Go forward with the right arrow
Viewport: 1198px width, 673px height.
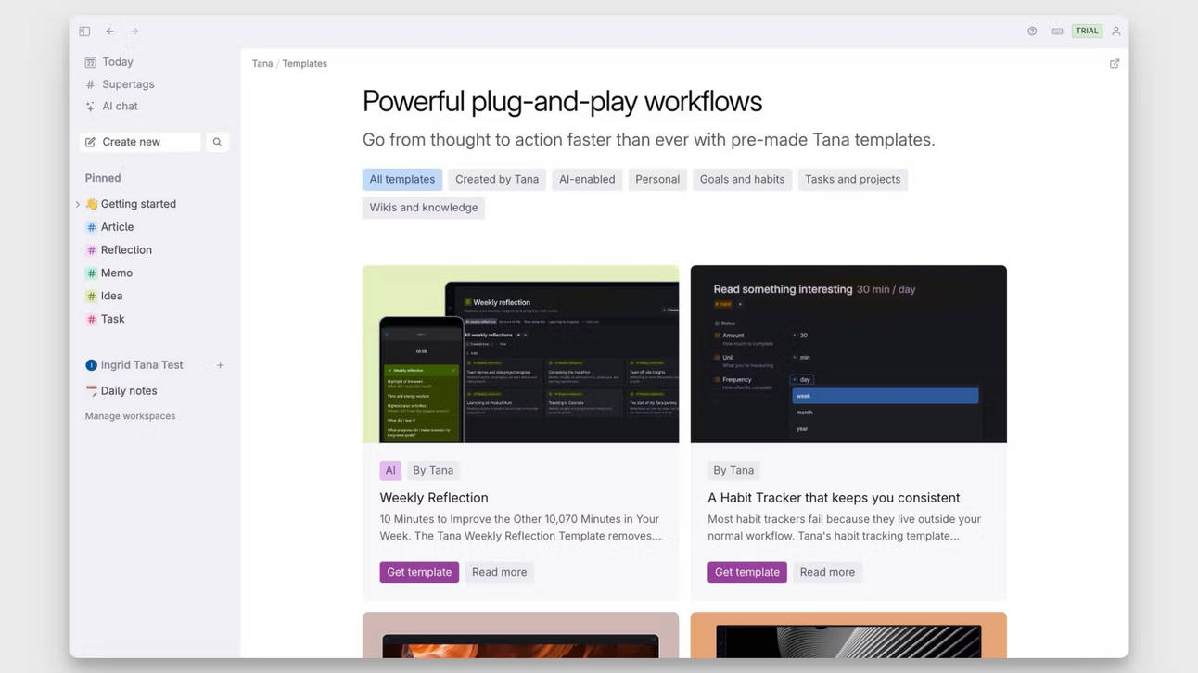134,32
